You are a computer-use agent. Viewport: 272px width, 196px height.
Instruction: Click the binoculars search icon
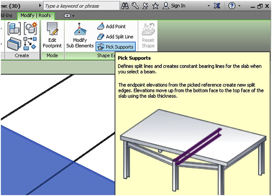(125, 6)
